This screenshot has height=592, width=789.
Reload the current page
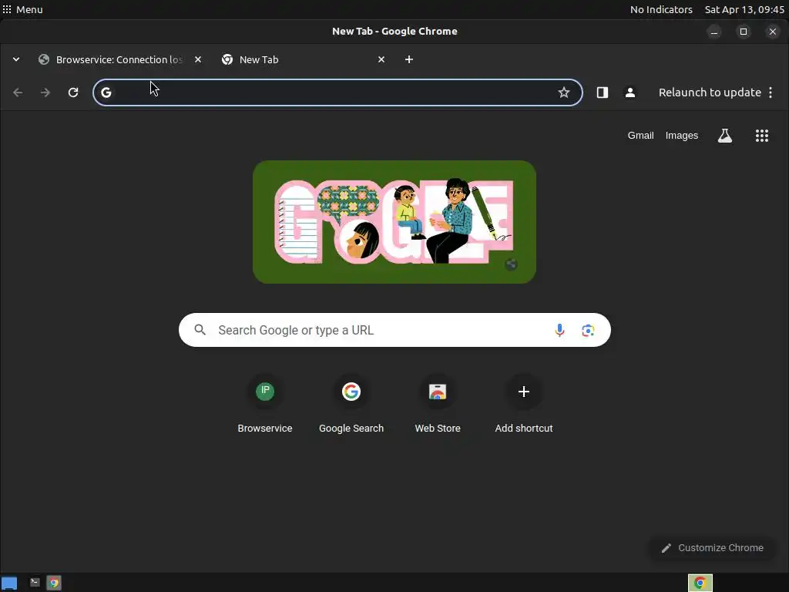(x=73, y=92)
